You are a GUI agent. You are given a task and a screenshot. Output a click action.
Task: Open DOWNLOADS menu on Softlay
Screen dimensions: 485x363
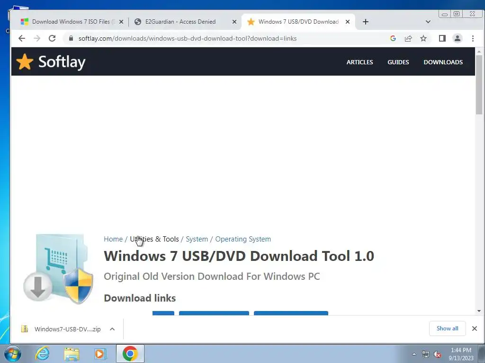pos(443,62)
